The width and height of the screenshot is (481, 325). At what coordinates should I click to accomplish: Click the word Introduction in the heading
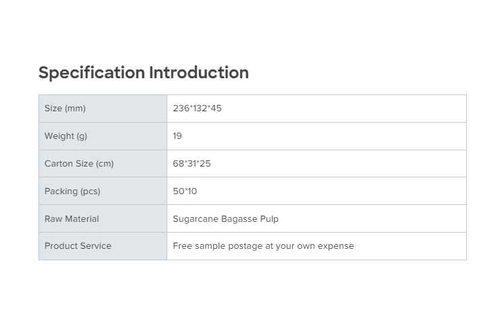point(199,73)
